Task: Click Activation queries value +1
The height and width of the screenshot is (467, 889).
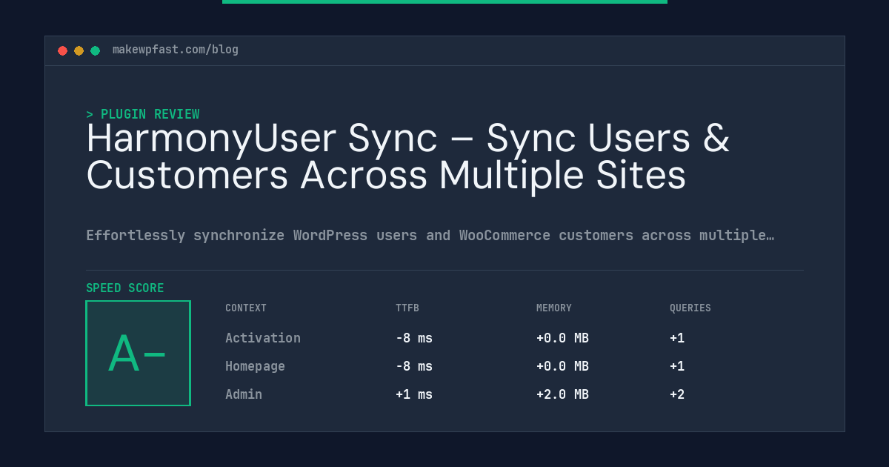Action: pyautogui.click(x=677, y=338)
